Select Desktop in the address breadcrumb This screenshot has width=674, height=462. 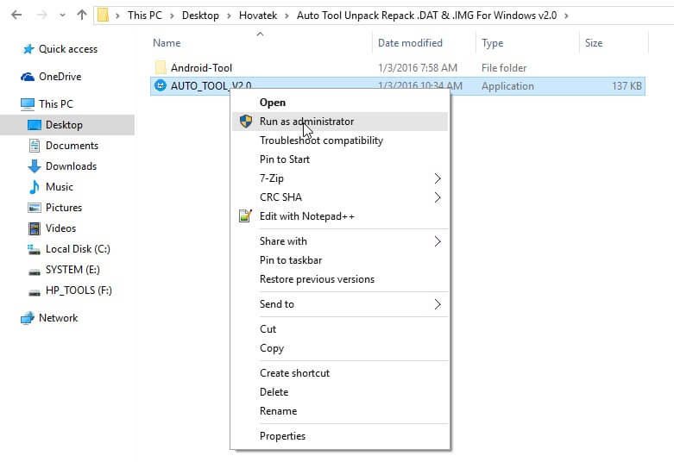pos(200,16)
